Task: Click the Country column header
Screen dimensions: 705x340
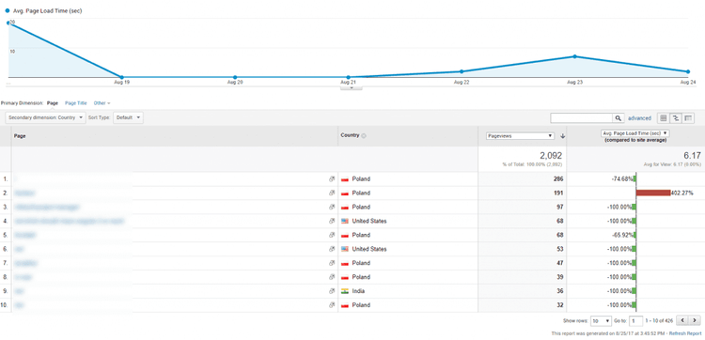Action: (350, 135)
